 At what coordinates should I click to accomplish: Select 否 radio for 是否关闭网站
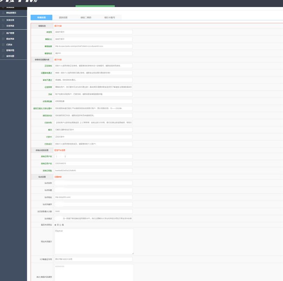tap(55, 225)
